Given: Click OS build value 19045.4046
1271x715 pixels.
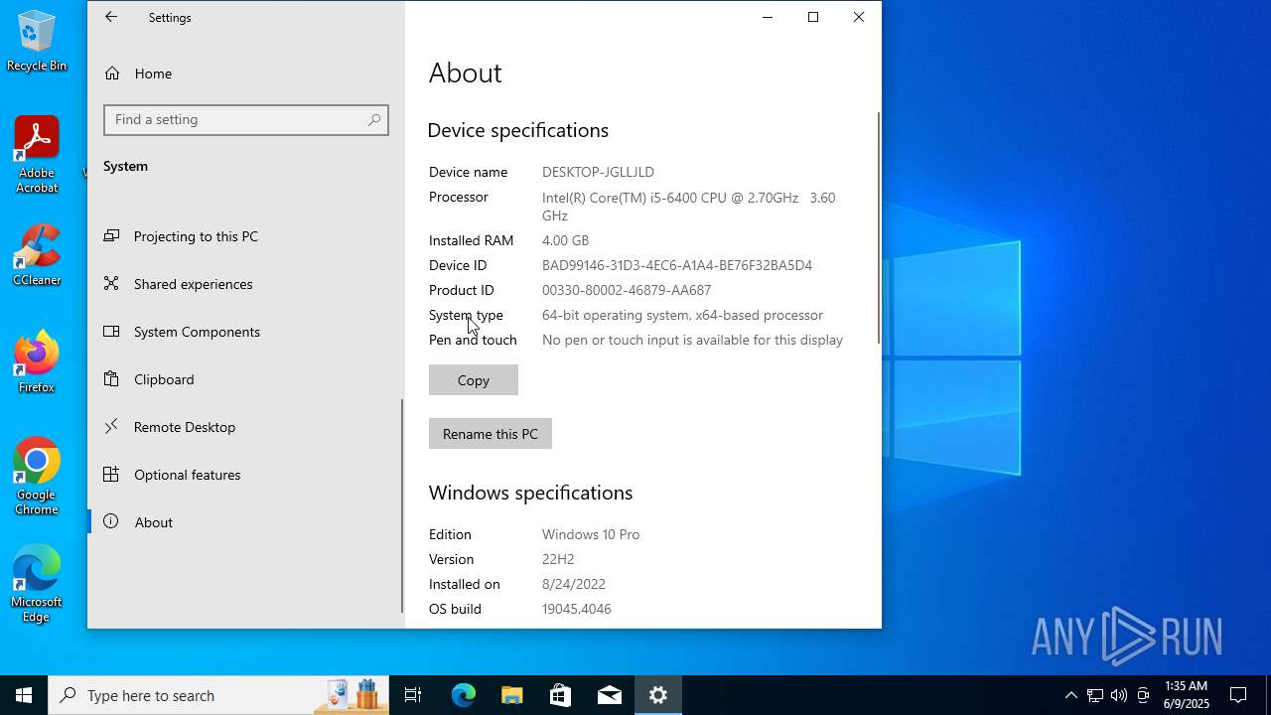Looking at the screenshot, I should tap(577, 609).
